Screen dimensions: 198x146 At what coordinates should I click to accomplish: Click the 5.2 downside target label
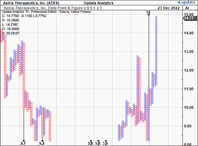point(42,143)
